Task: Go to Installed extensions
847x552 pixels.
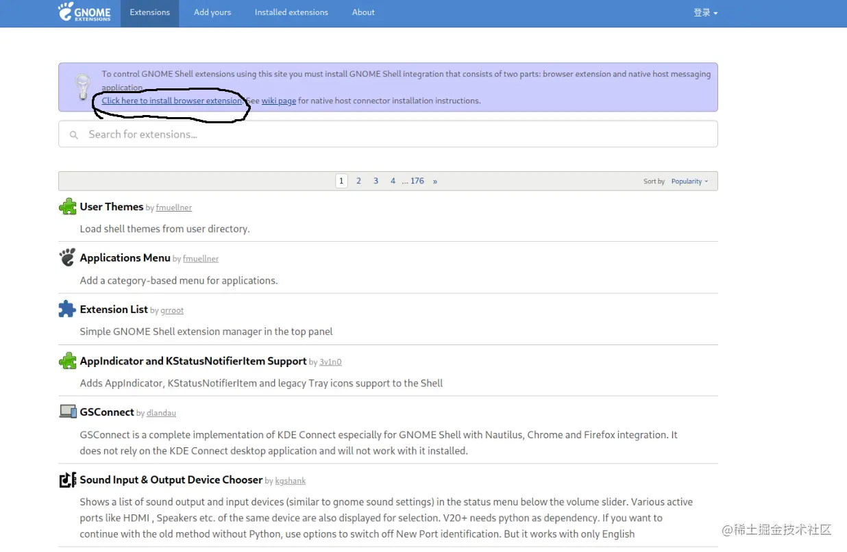Action: (291, 12)
